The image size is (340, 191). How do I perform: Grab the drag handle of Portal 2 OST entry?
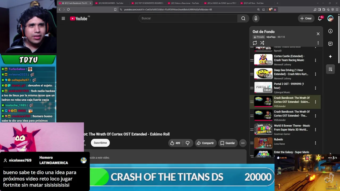252,88
